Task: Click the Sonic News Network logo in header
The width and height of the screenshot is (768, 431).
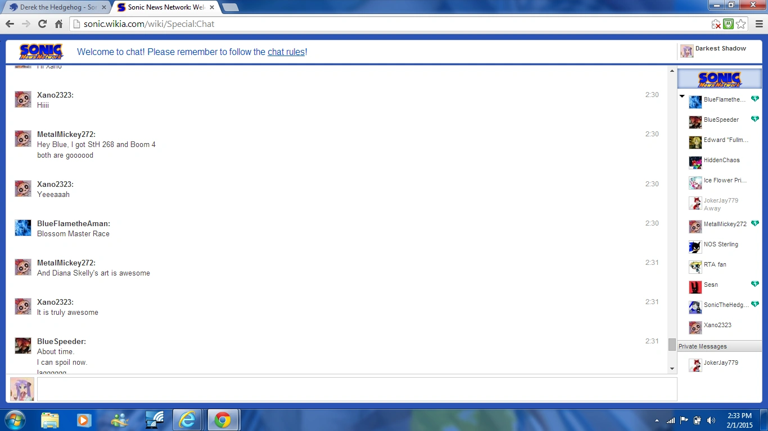Action: pyautogui.click(x=41, y=52)
